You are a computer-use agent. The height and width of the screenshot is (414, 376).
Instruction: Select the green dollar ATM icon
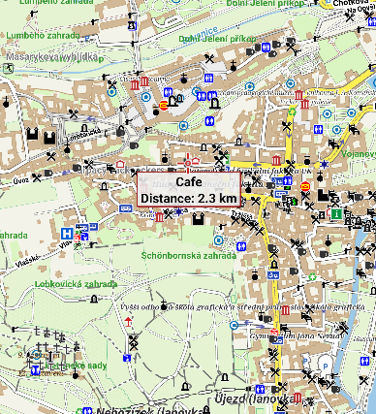tap(295, 202)
